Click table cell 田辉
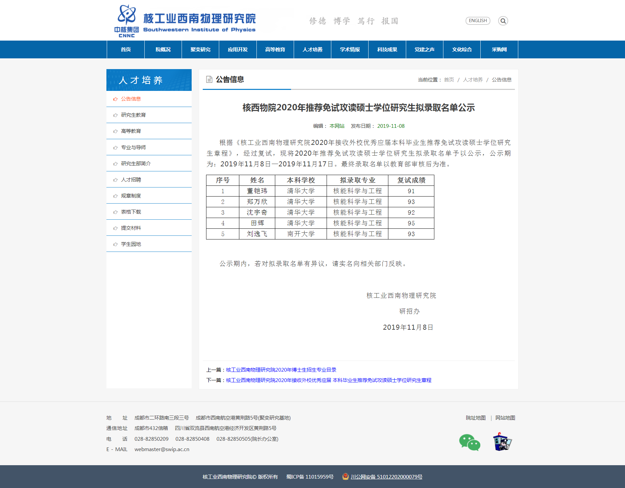The image size is (625, 488). tap(257, 223)
